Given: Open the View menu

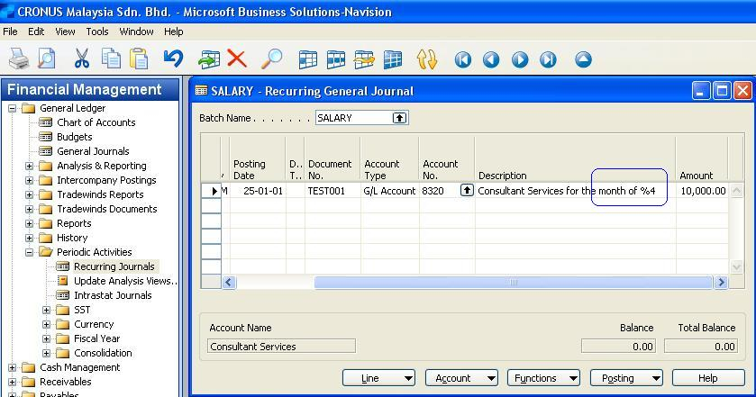Looking at the screenshot, I should pos(65,32).
